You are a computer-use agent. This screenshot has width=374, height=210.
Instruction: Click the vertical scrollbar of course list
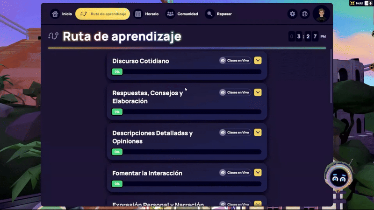331,75
